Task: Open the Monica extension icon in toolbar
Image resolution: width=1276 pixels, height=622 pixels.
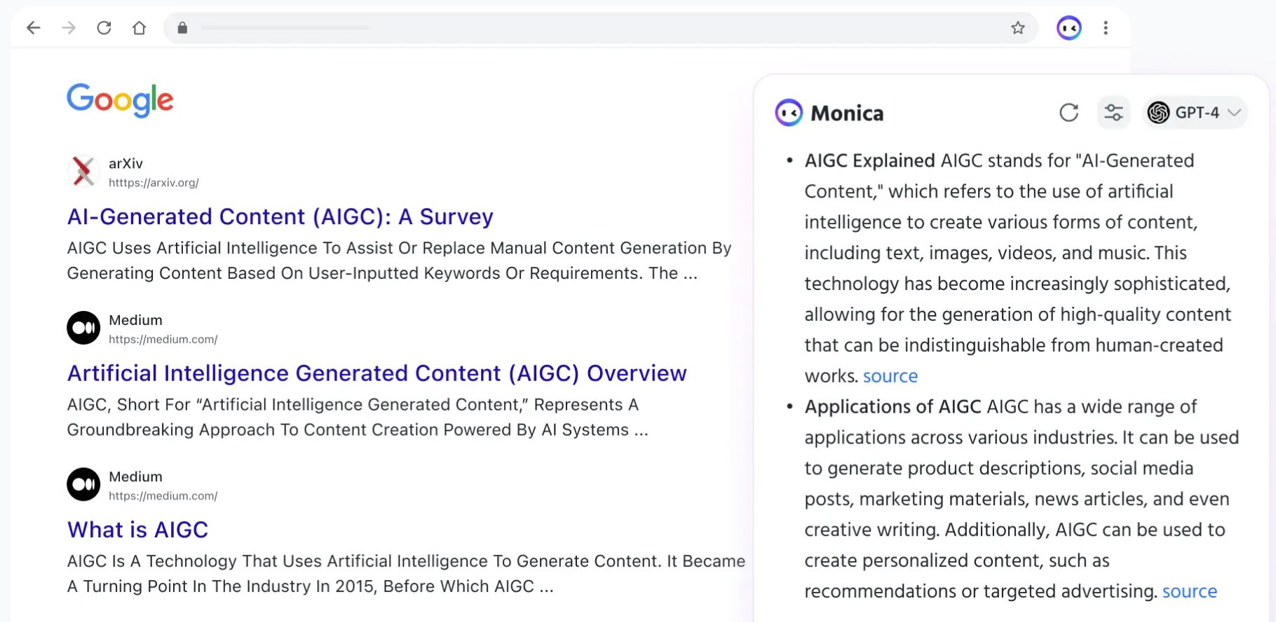Action: coord(1068,28)
